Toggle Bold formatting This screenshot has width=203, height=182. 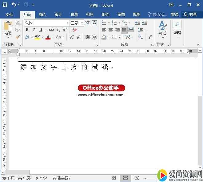[x=27, y=30]
